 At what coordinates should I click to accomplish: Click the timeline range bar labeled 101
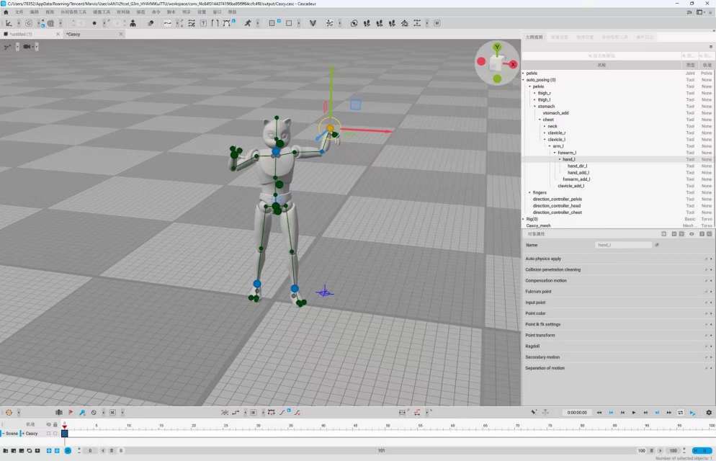pyautogui.click(x=381, y=450)
